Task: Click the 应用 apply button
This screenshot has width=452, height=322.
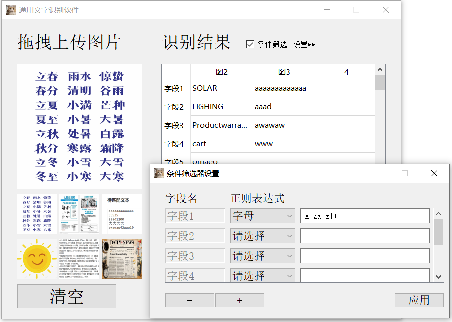Action: (x=419, y=300)
